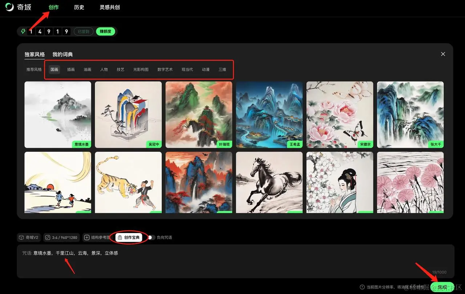
Task: Click the 已签到 check-in button
Action: (84, 32)
